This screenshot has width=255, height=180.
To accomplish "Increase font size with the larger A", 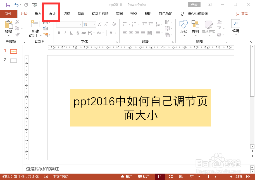I will [100, 24].
